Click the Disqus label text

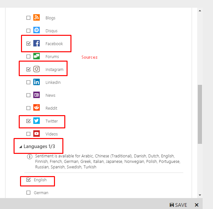[x=51, y=31]
